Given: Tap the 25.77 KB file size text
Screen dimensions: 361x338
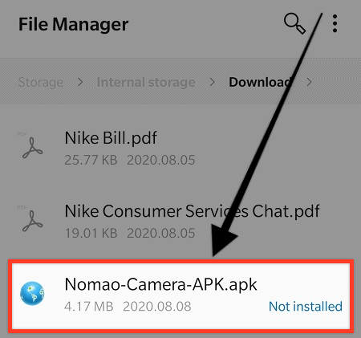Looking at the screenshot, I should (91, 160).
